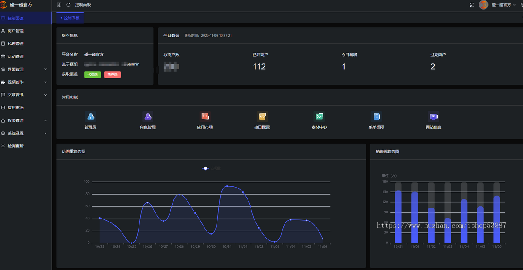Click the 10/31 data point on line chart
523x270 pixels.
(x=227, y=186)
